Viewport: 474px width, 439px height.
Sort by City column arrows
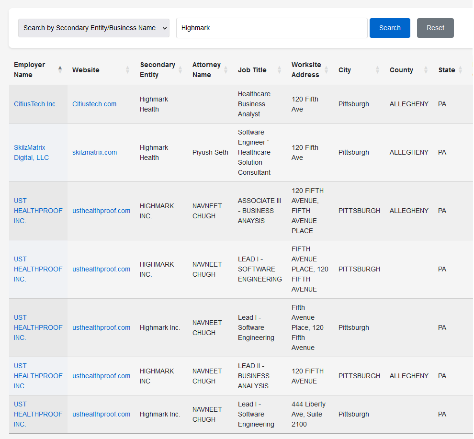(377, 70)
